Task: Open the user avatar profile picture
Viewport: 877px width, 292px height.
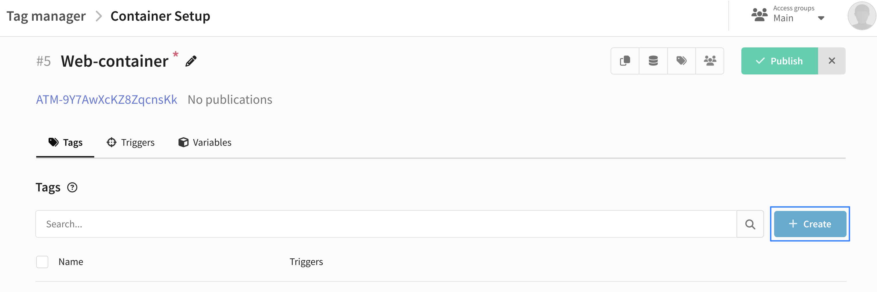Action: [862, 16]
